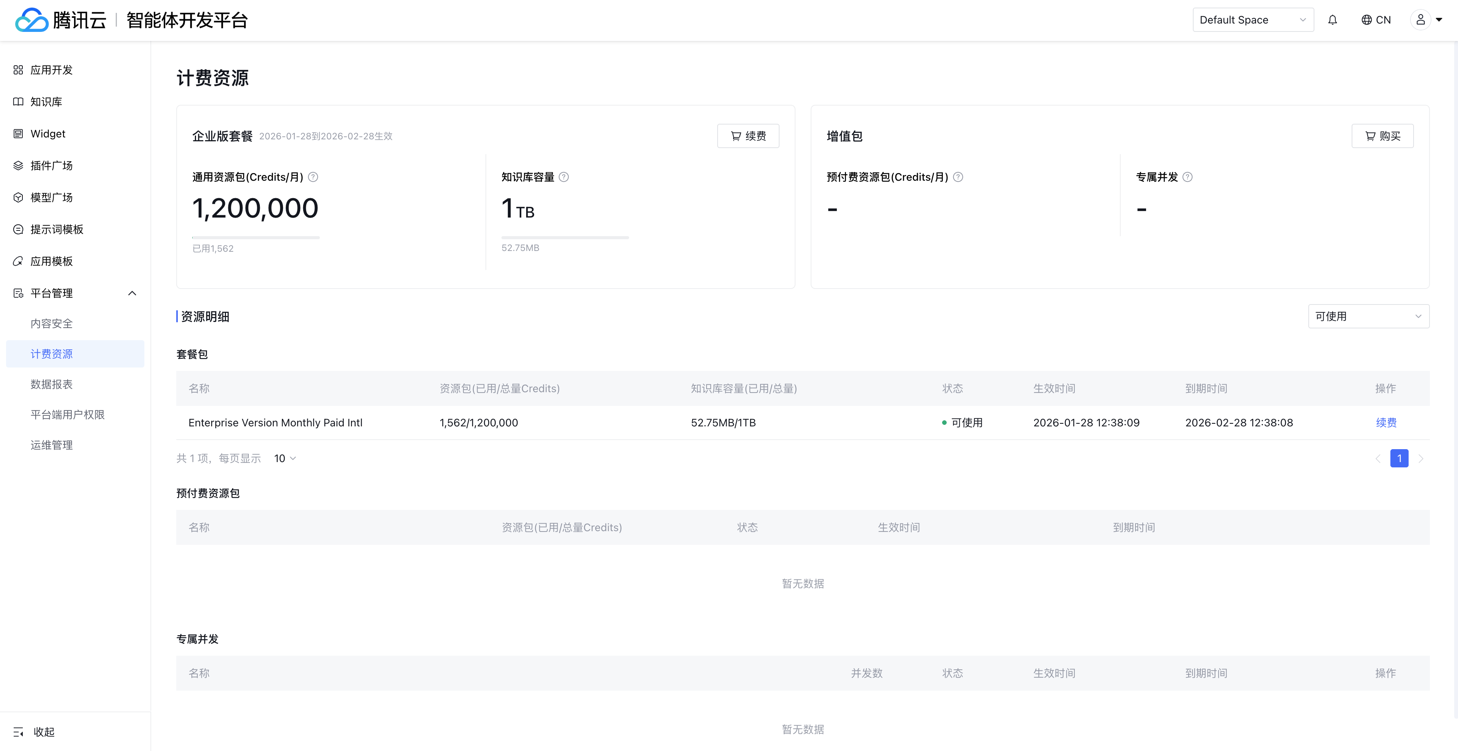Click the Tencent Cloud logo
The width and height of the screenshot is (1458, 751).
(32, 20)
